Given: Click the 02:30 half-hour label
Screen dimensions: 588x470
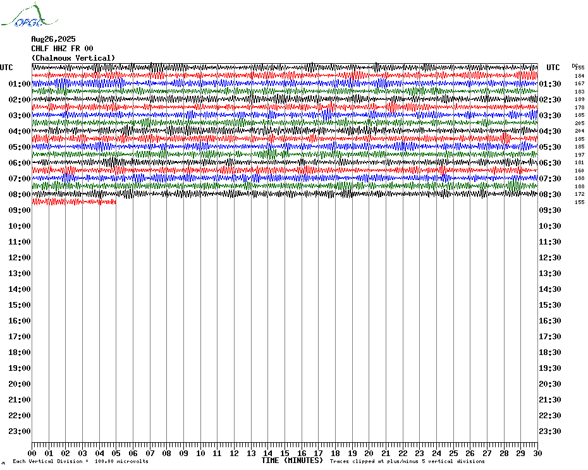Looking at the screenshot, I should pos(550,99).
